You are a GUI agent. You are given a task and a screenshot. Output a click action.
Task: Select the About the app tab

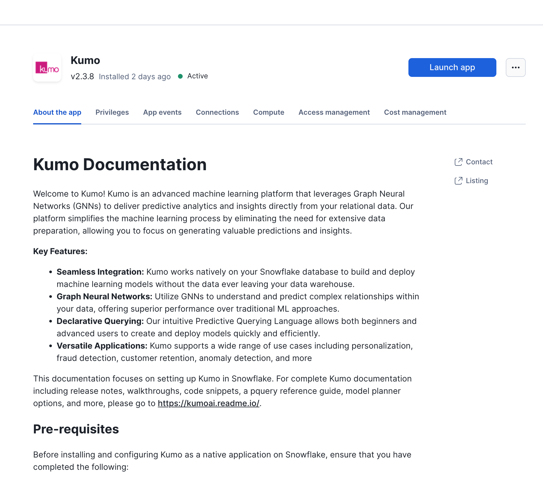57,112
